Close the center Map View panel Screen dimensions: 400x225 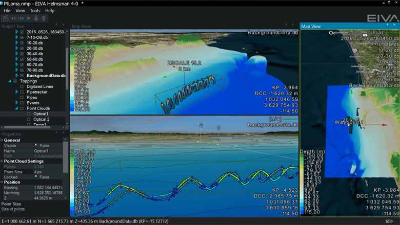tap(293, 25)
